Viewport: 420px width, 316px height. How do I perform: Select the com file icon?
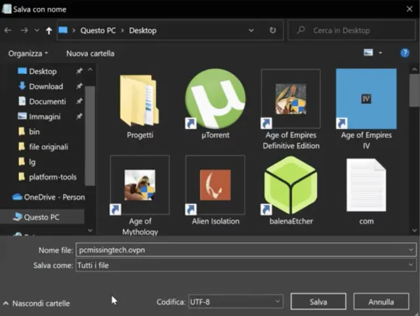(366, 186)
